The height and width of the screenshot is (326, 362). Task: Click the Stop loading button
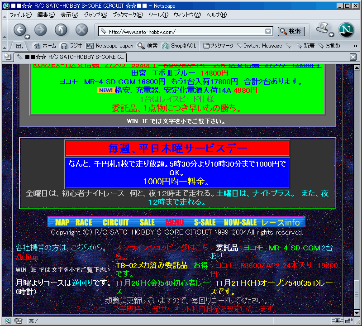point(82,30)
